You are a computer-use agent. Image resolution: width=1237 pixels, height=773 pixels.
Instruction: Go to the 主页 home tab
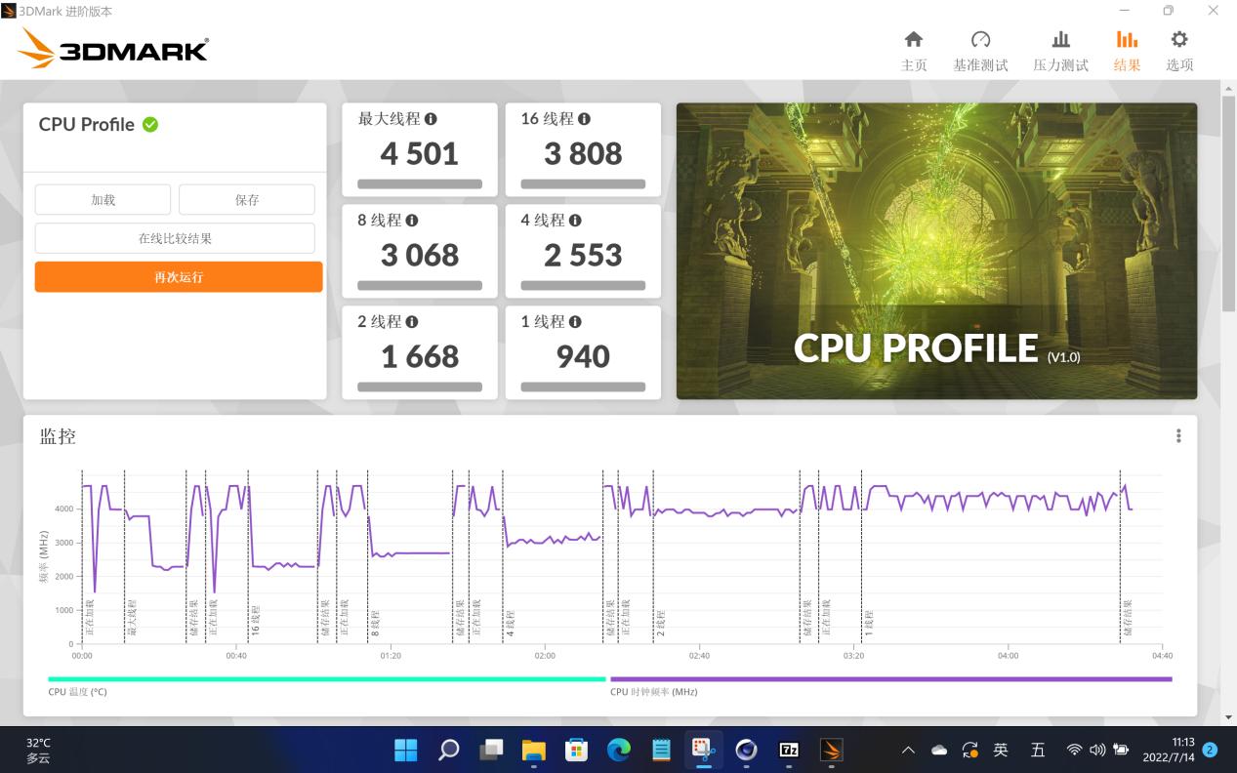click(914, 51)
